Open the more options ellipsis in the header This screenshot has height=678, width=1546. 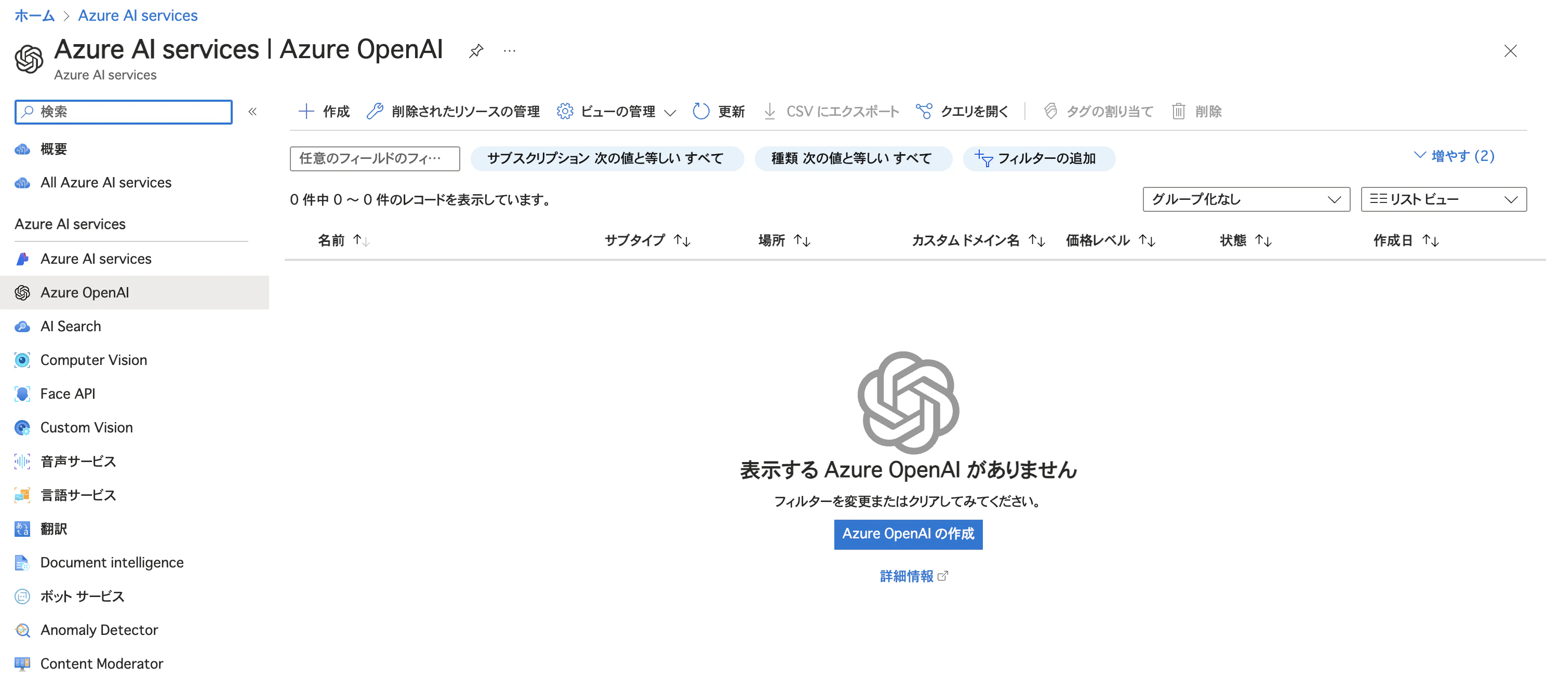[510, 51]
